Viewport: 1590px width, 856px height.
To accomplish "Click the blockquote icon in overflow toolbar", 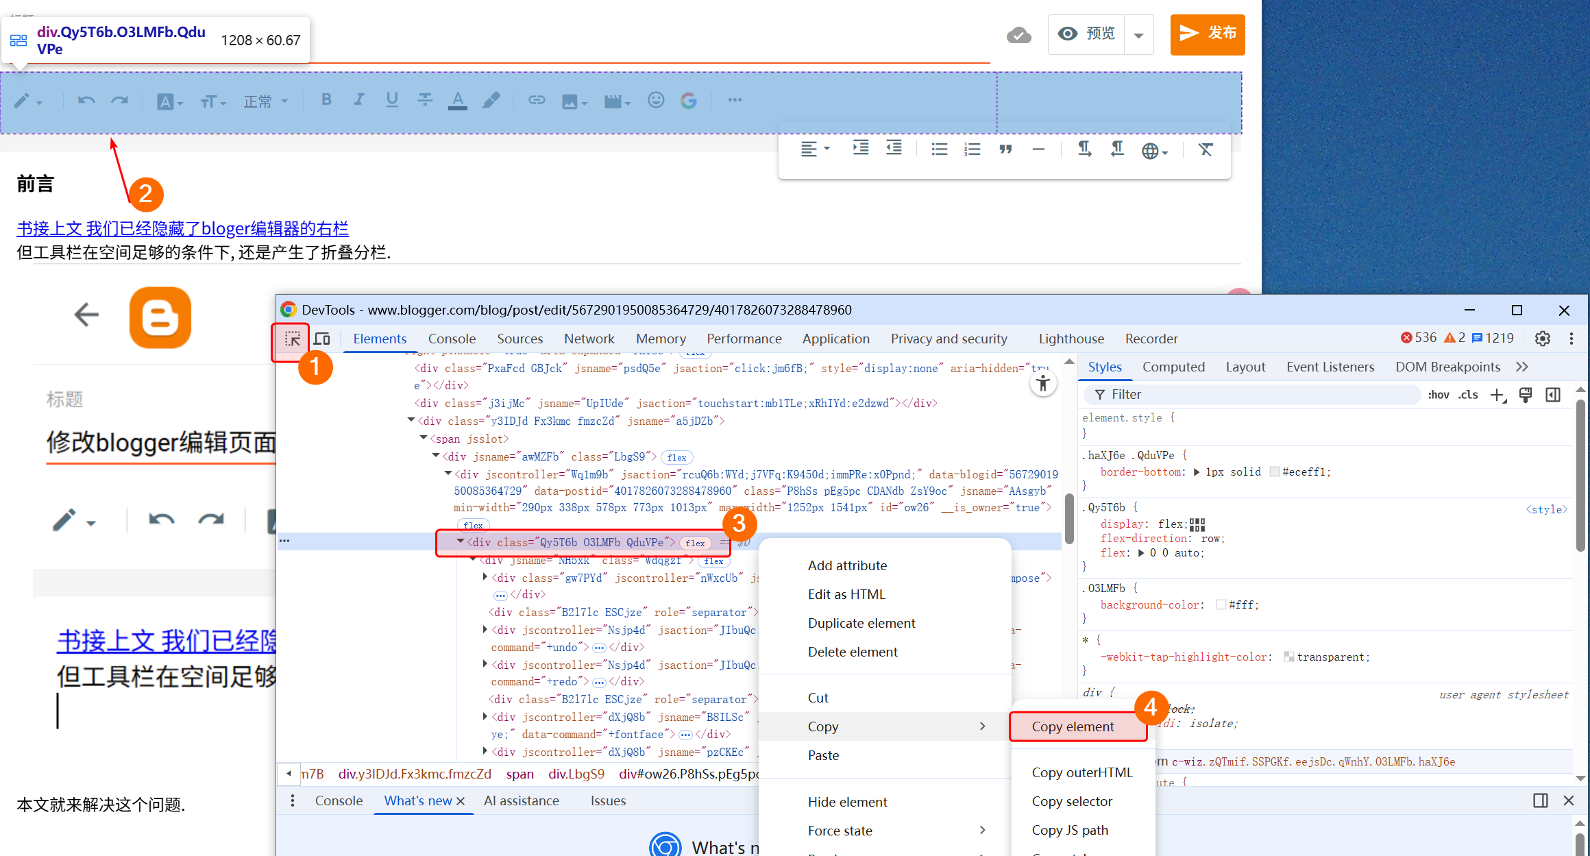I will click(x=1005, y=149).
